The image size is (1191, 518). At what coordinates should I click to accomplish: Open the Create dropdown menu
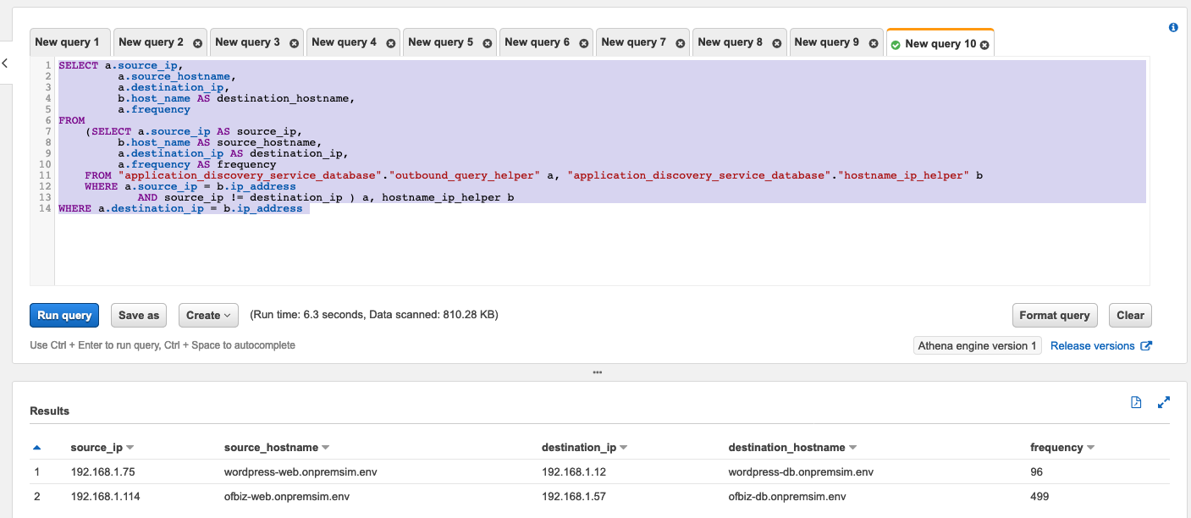coord(208,314)
